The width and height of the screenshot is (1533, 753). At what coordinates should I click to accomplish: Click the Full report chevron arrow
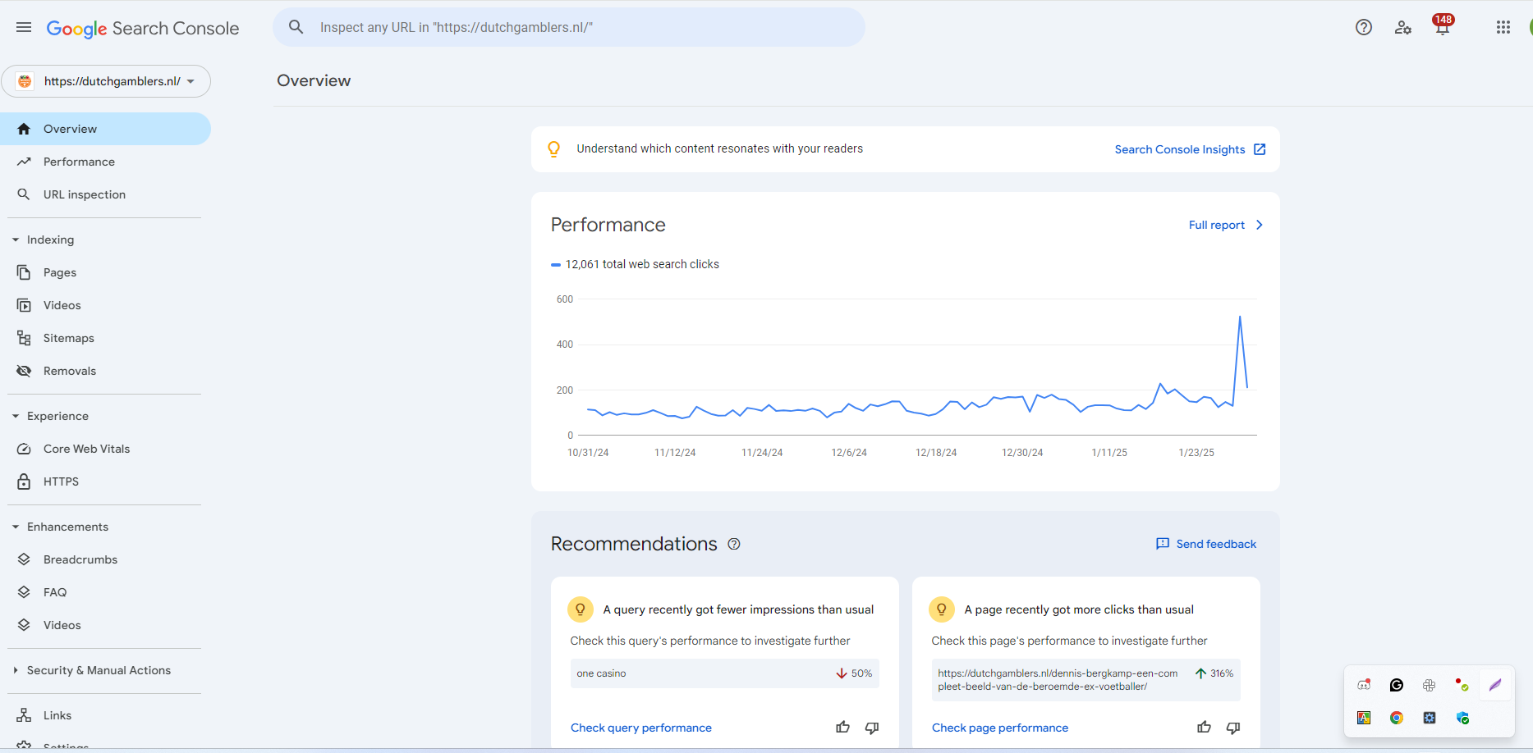coord(1260,225)
